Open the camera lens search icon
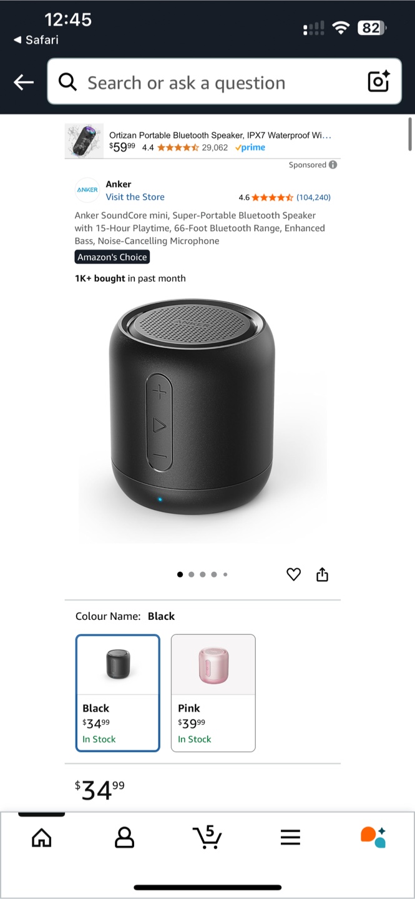 pos(378,82)
